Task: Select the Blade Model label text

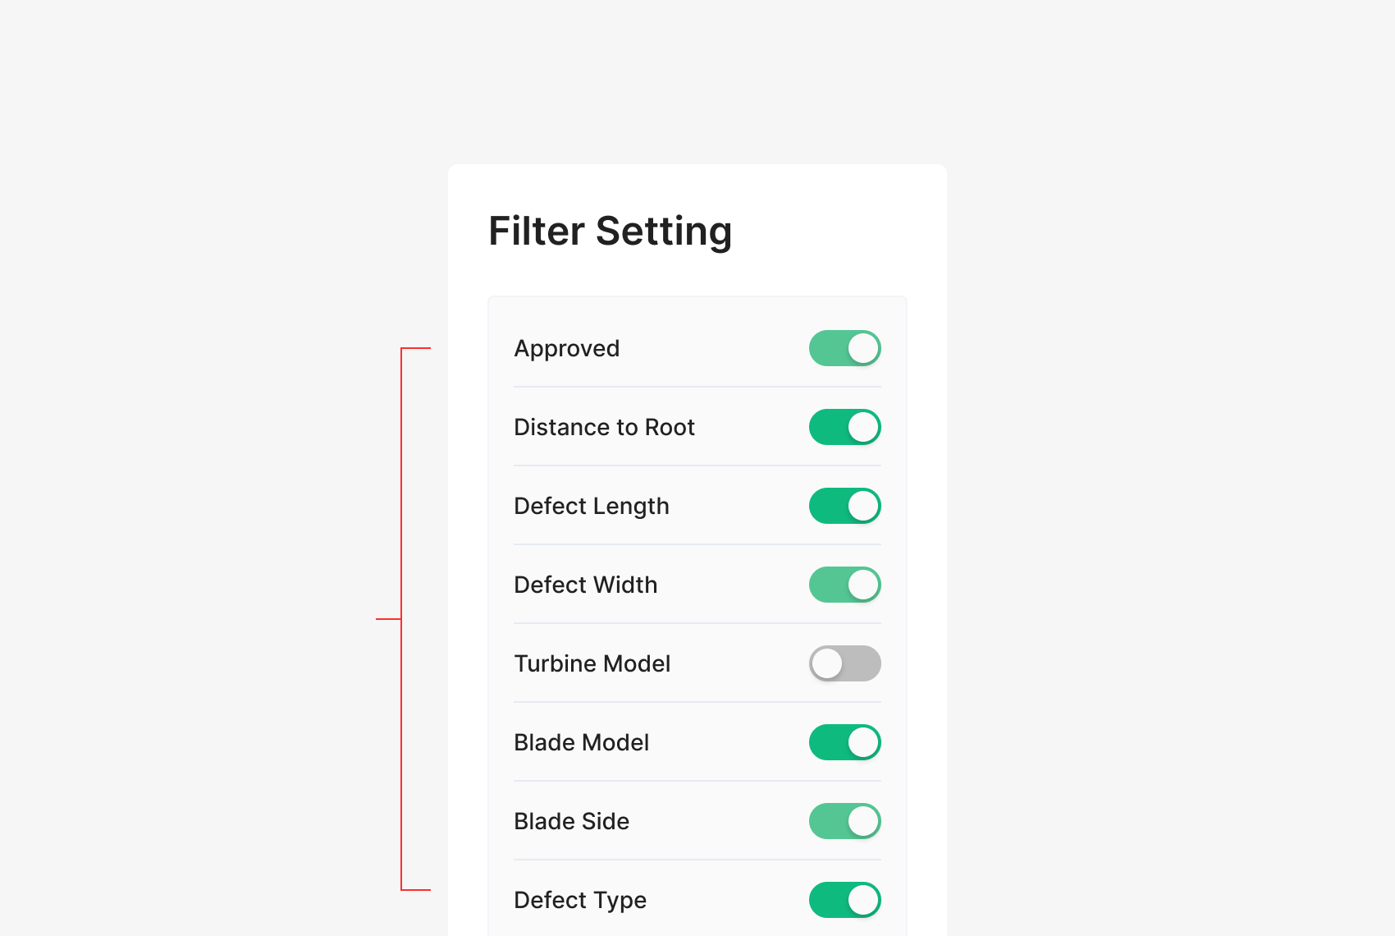Action: 581,743
